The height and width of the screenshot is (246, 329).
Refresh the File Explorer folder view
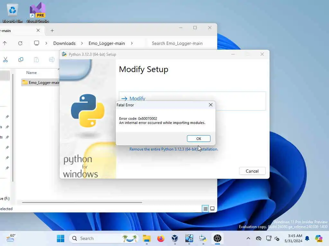tap(20, 43)
